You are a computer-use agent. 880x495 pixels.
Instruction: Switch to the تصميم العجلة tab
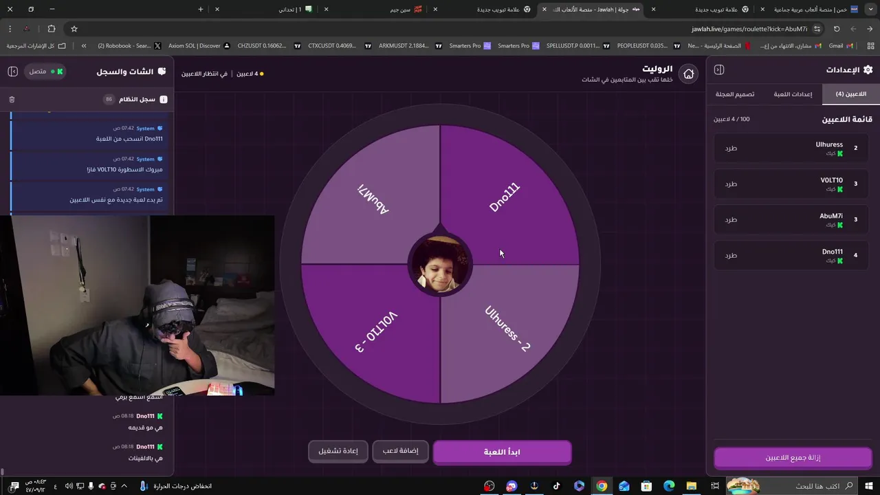[x=735, y=94]
